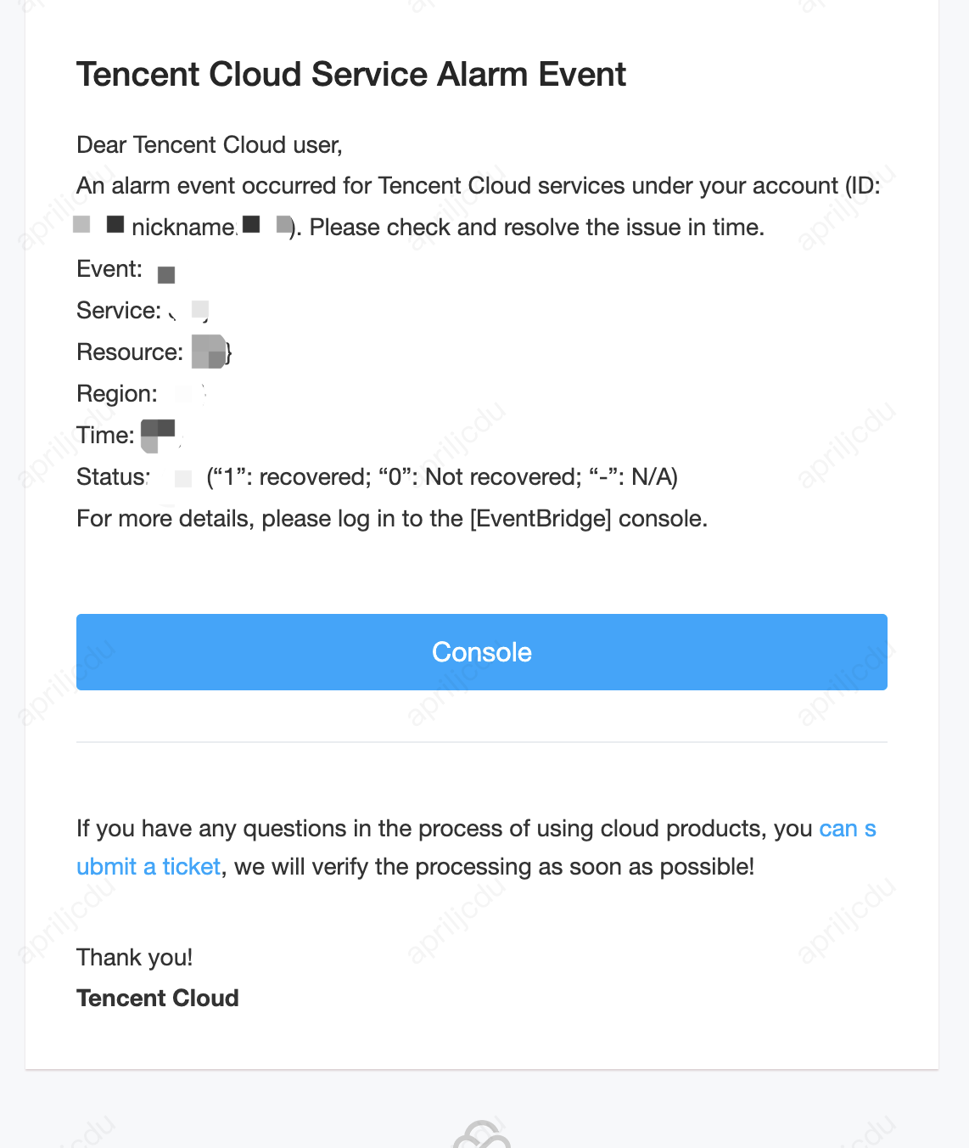Click the "Time:" field label
The width and height of the screenshot is (969, 1148).
(105, 436)
